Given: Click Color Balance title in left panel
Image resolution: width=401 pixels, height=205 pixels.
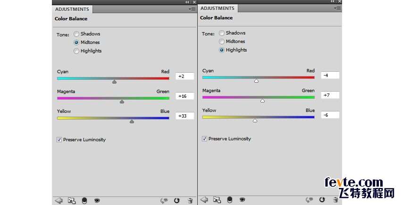Looking at the screenshot, I should pyautogui.click(x=71, y=19).
